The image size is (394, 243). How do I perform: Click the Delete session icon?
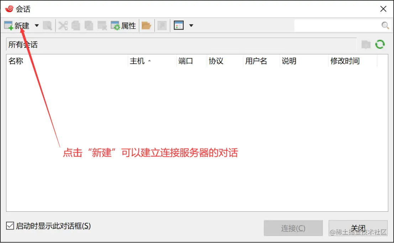(x=102, y=25)
